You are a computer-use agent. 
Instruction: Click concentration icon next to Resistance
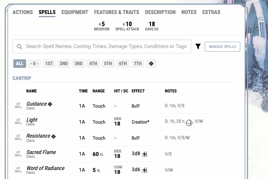point(54,136)
